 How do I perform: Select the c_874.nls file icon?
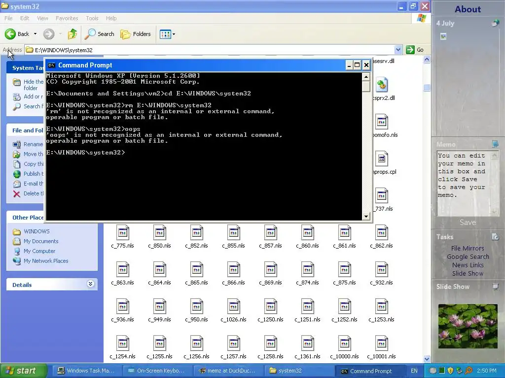click(308, 270)
